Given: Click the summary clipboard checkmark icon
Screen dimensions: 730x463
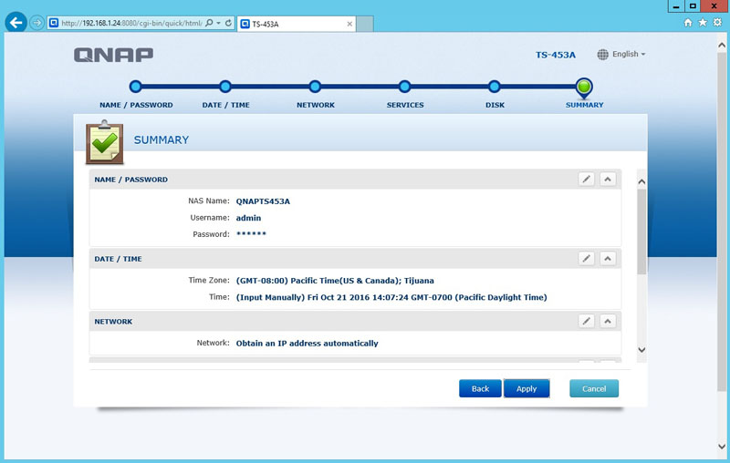Looking at the screenshot, I should point(105,142).
